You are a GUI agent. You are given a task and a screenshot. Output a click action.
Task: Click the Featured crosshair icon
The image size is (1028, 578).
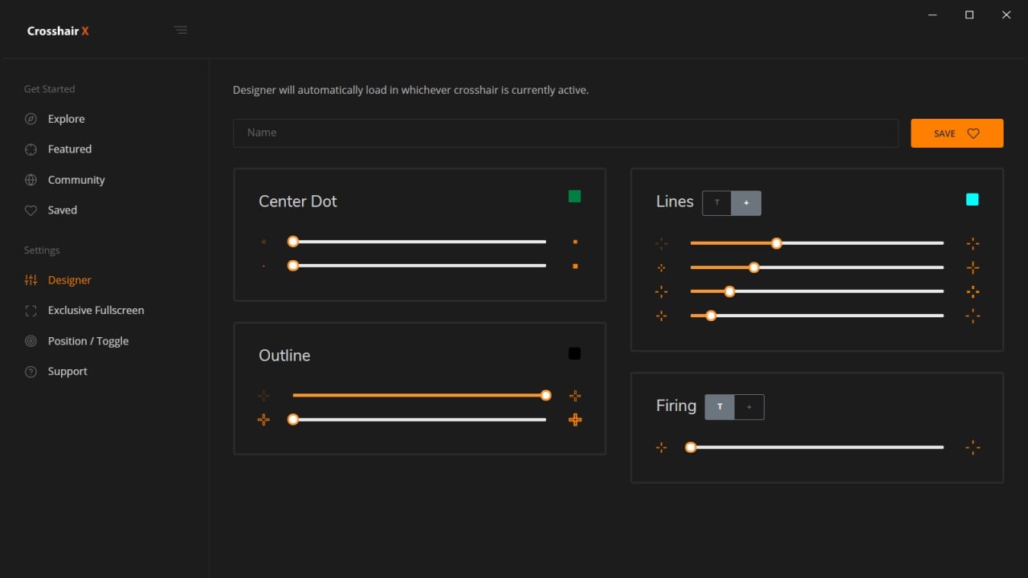tap(31, 149)
